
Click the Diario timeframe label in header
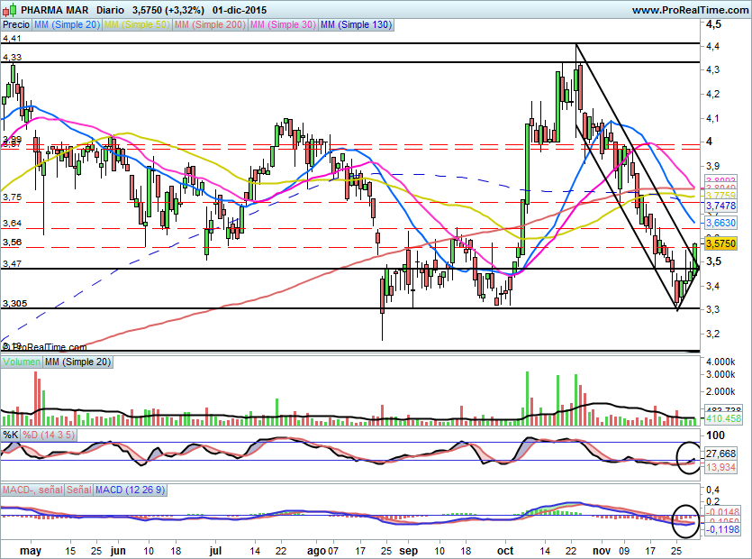[108, 10]
